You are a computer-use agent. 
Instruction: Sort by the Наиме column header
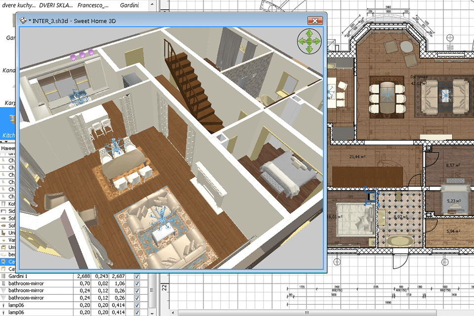pyautogui.click(x=8, y=148)
